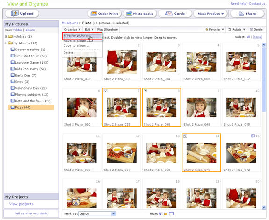Click the Share people icon

pos(241,14)
